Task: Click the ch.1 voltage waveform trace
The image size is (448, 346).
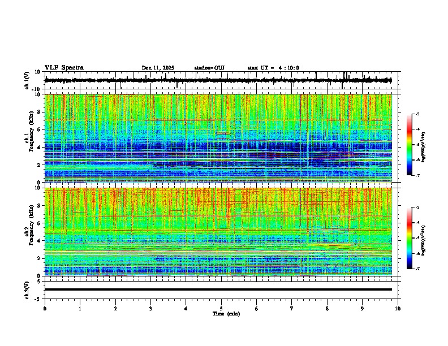Action: point(218,80)
